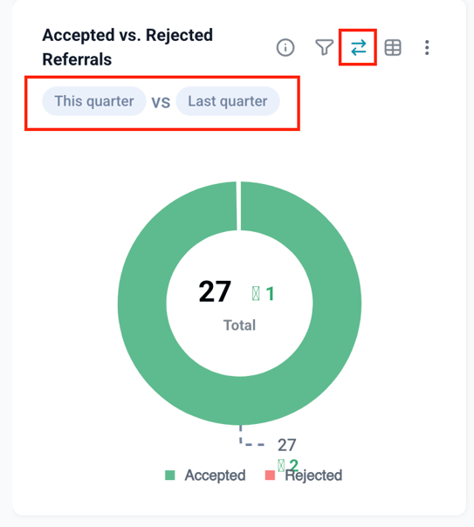Click the total 27 in donut center

pyautogui.click(x=215, y=291)
